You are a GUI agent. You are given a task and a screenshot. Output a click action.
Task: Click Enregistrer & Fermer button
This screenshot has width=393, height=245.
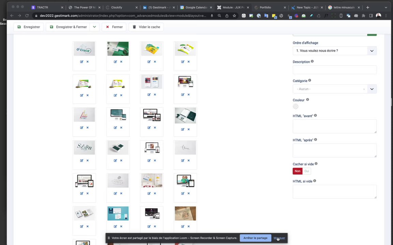[x=68, y=27]
